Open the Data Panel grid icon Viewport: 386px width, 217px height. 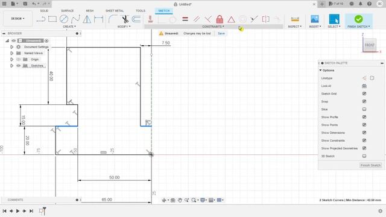coord(4,4)
